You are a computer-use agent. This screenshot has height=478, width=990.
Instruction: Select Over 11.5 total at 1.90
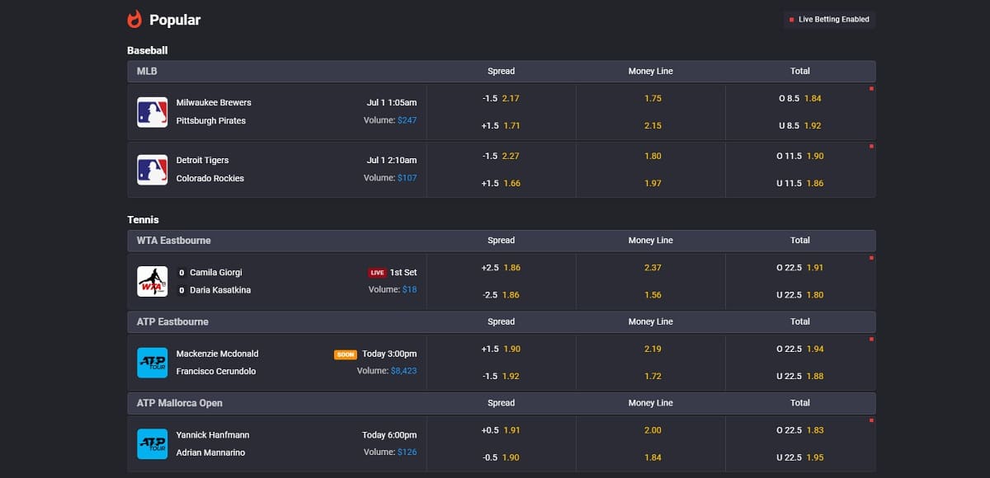tap(800, 156)
